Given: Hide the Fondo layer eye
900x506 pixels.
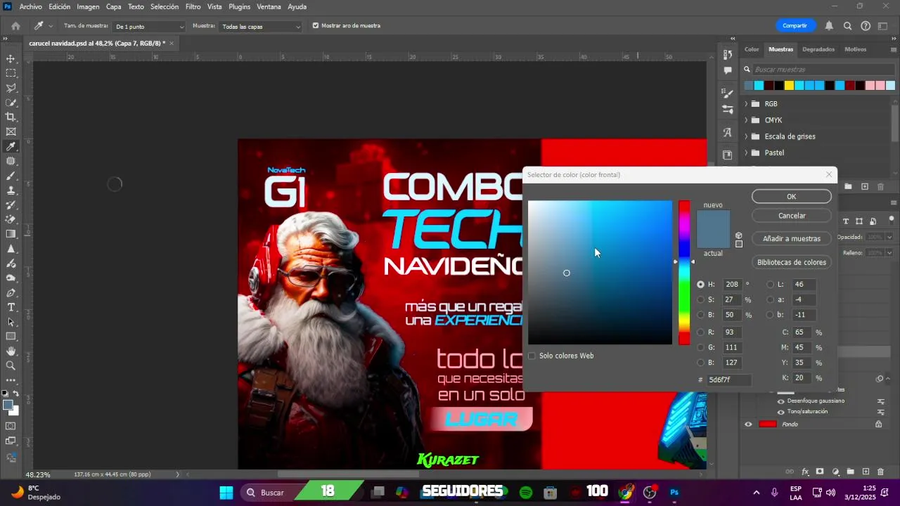Looking at the screenshot, I should click(x=748, y=424).
